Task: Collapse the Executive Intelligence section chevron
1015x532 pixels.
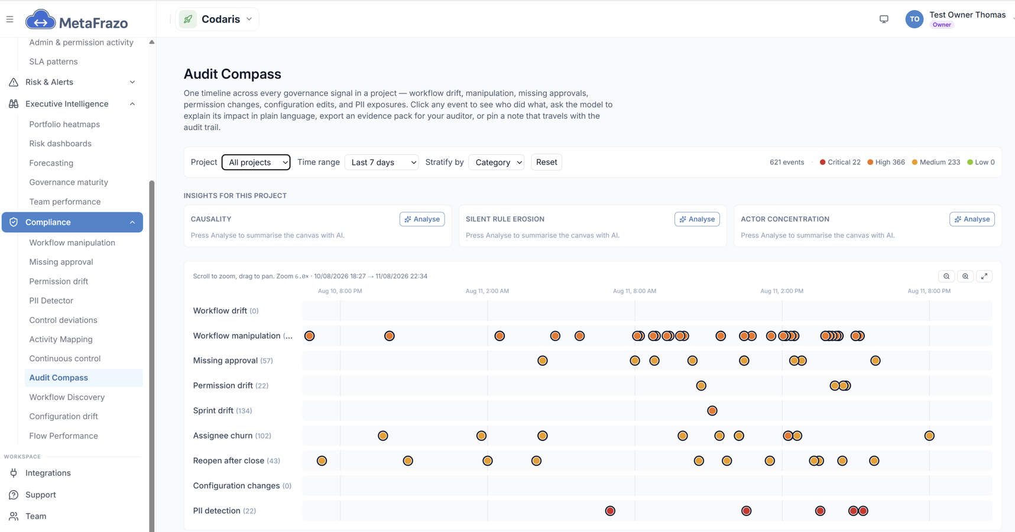Action: [x=132, y=104]
